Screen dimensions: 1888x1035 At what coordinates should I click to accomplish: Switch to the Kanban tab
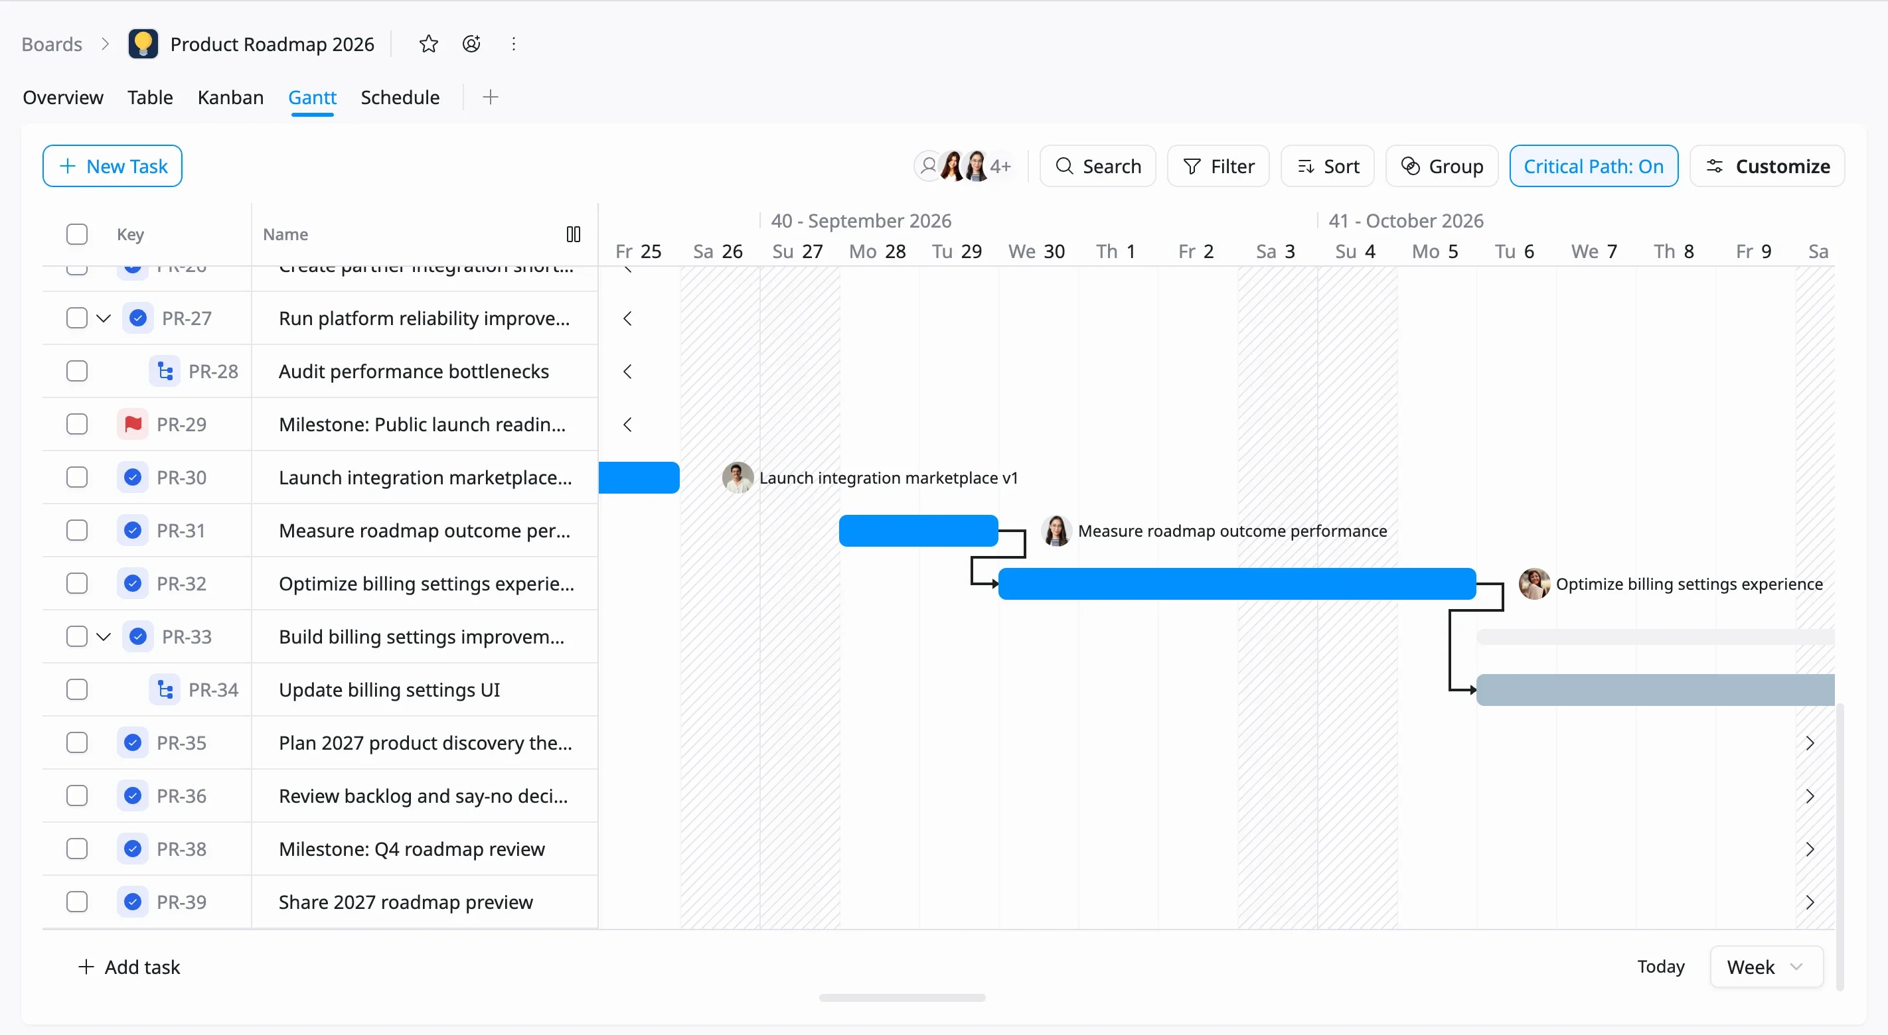230,97
